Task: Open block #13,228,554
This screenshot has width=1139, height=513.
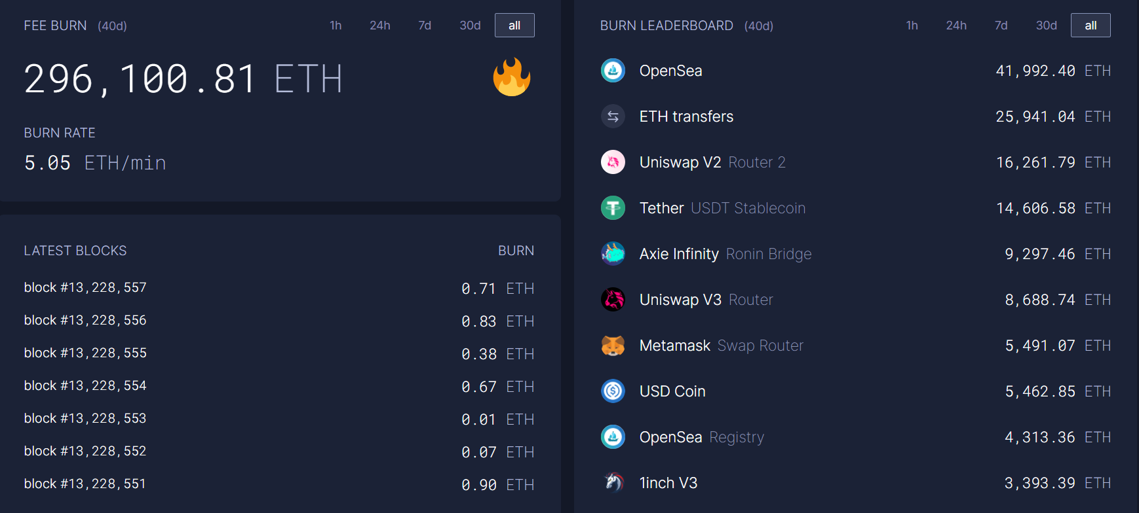Action: pos(85,385)
